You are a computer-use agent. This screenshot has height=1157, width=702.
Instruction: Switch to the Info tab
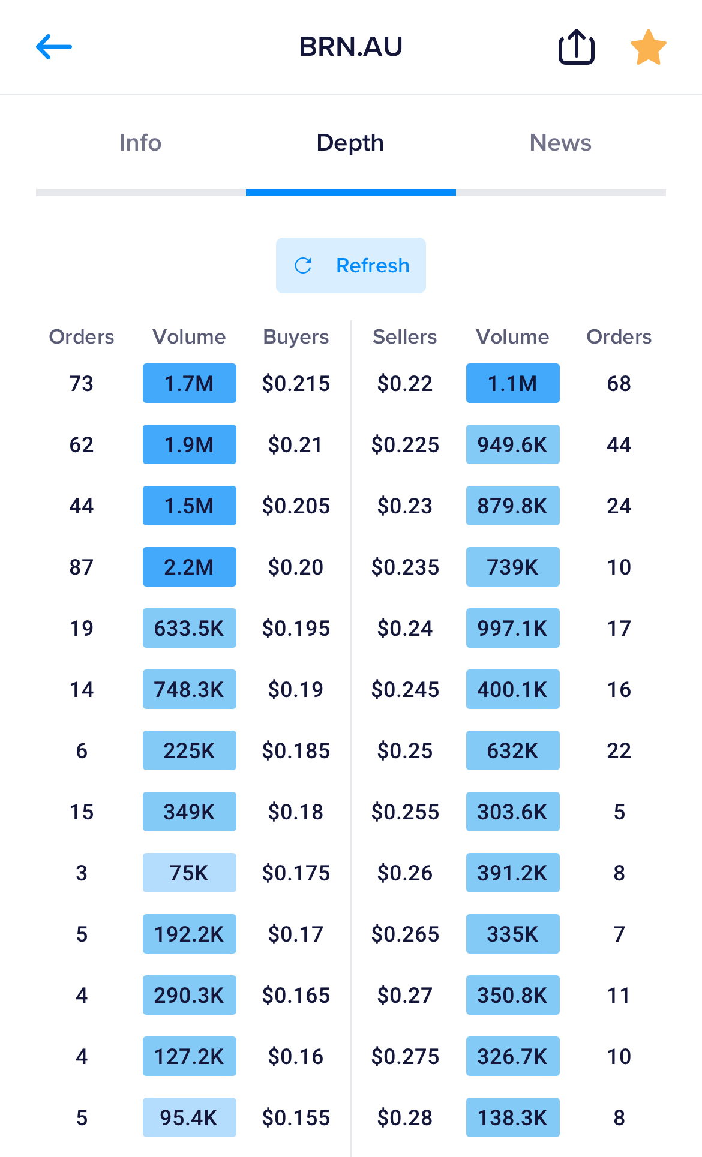[x=140, y=143]
